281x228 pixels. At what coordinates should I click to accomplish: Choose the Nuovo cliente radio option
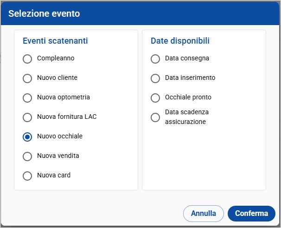point(27,78)
